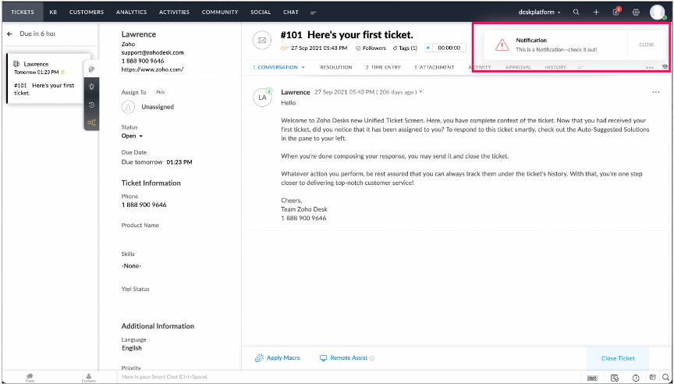Expand more top navigation modules menu
The image size is (674, 384).
click(314, 12)
